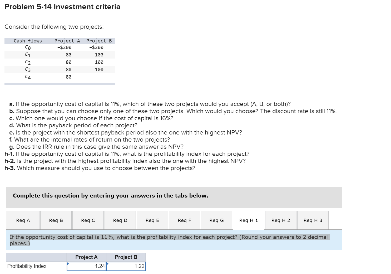Viewport: 391px width, 274px height.
Task: Switch to the Req H 2 tab
Action: (x=281, y=220)
